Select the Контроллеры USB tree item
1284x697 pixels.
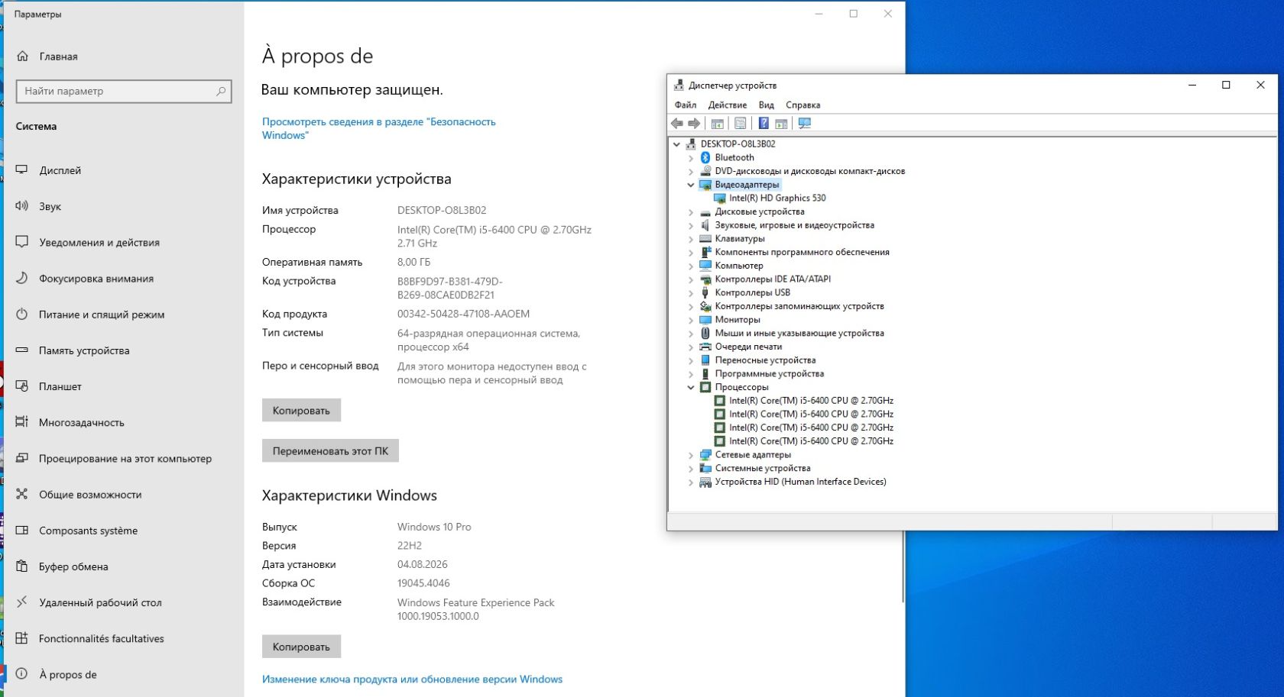pyautogui.click(x=753, y=293)
